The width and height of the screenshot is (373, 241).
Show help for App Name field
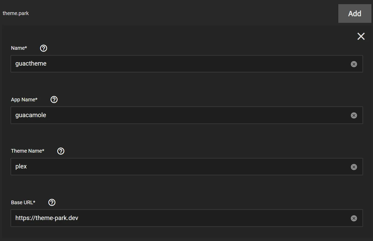point(54,100)
